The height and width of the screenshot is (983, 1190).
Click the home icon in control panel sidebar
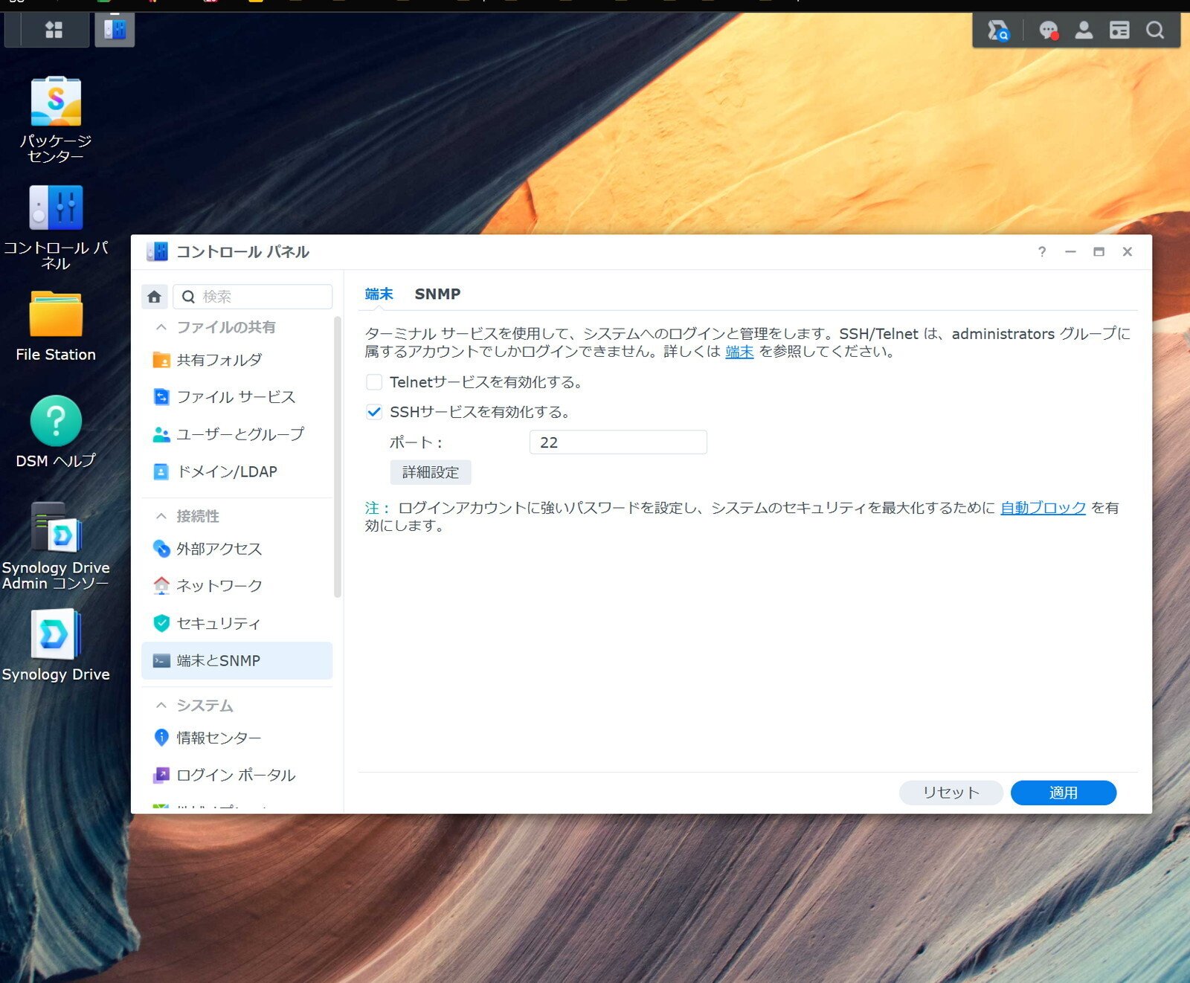[154, 296]
